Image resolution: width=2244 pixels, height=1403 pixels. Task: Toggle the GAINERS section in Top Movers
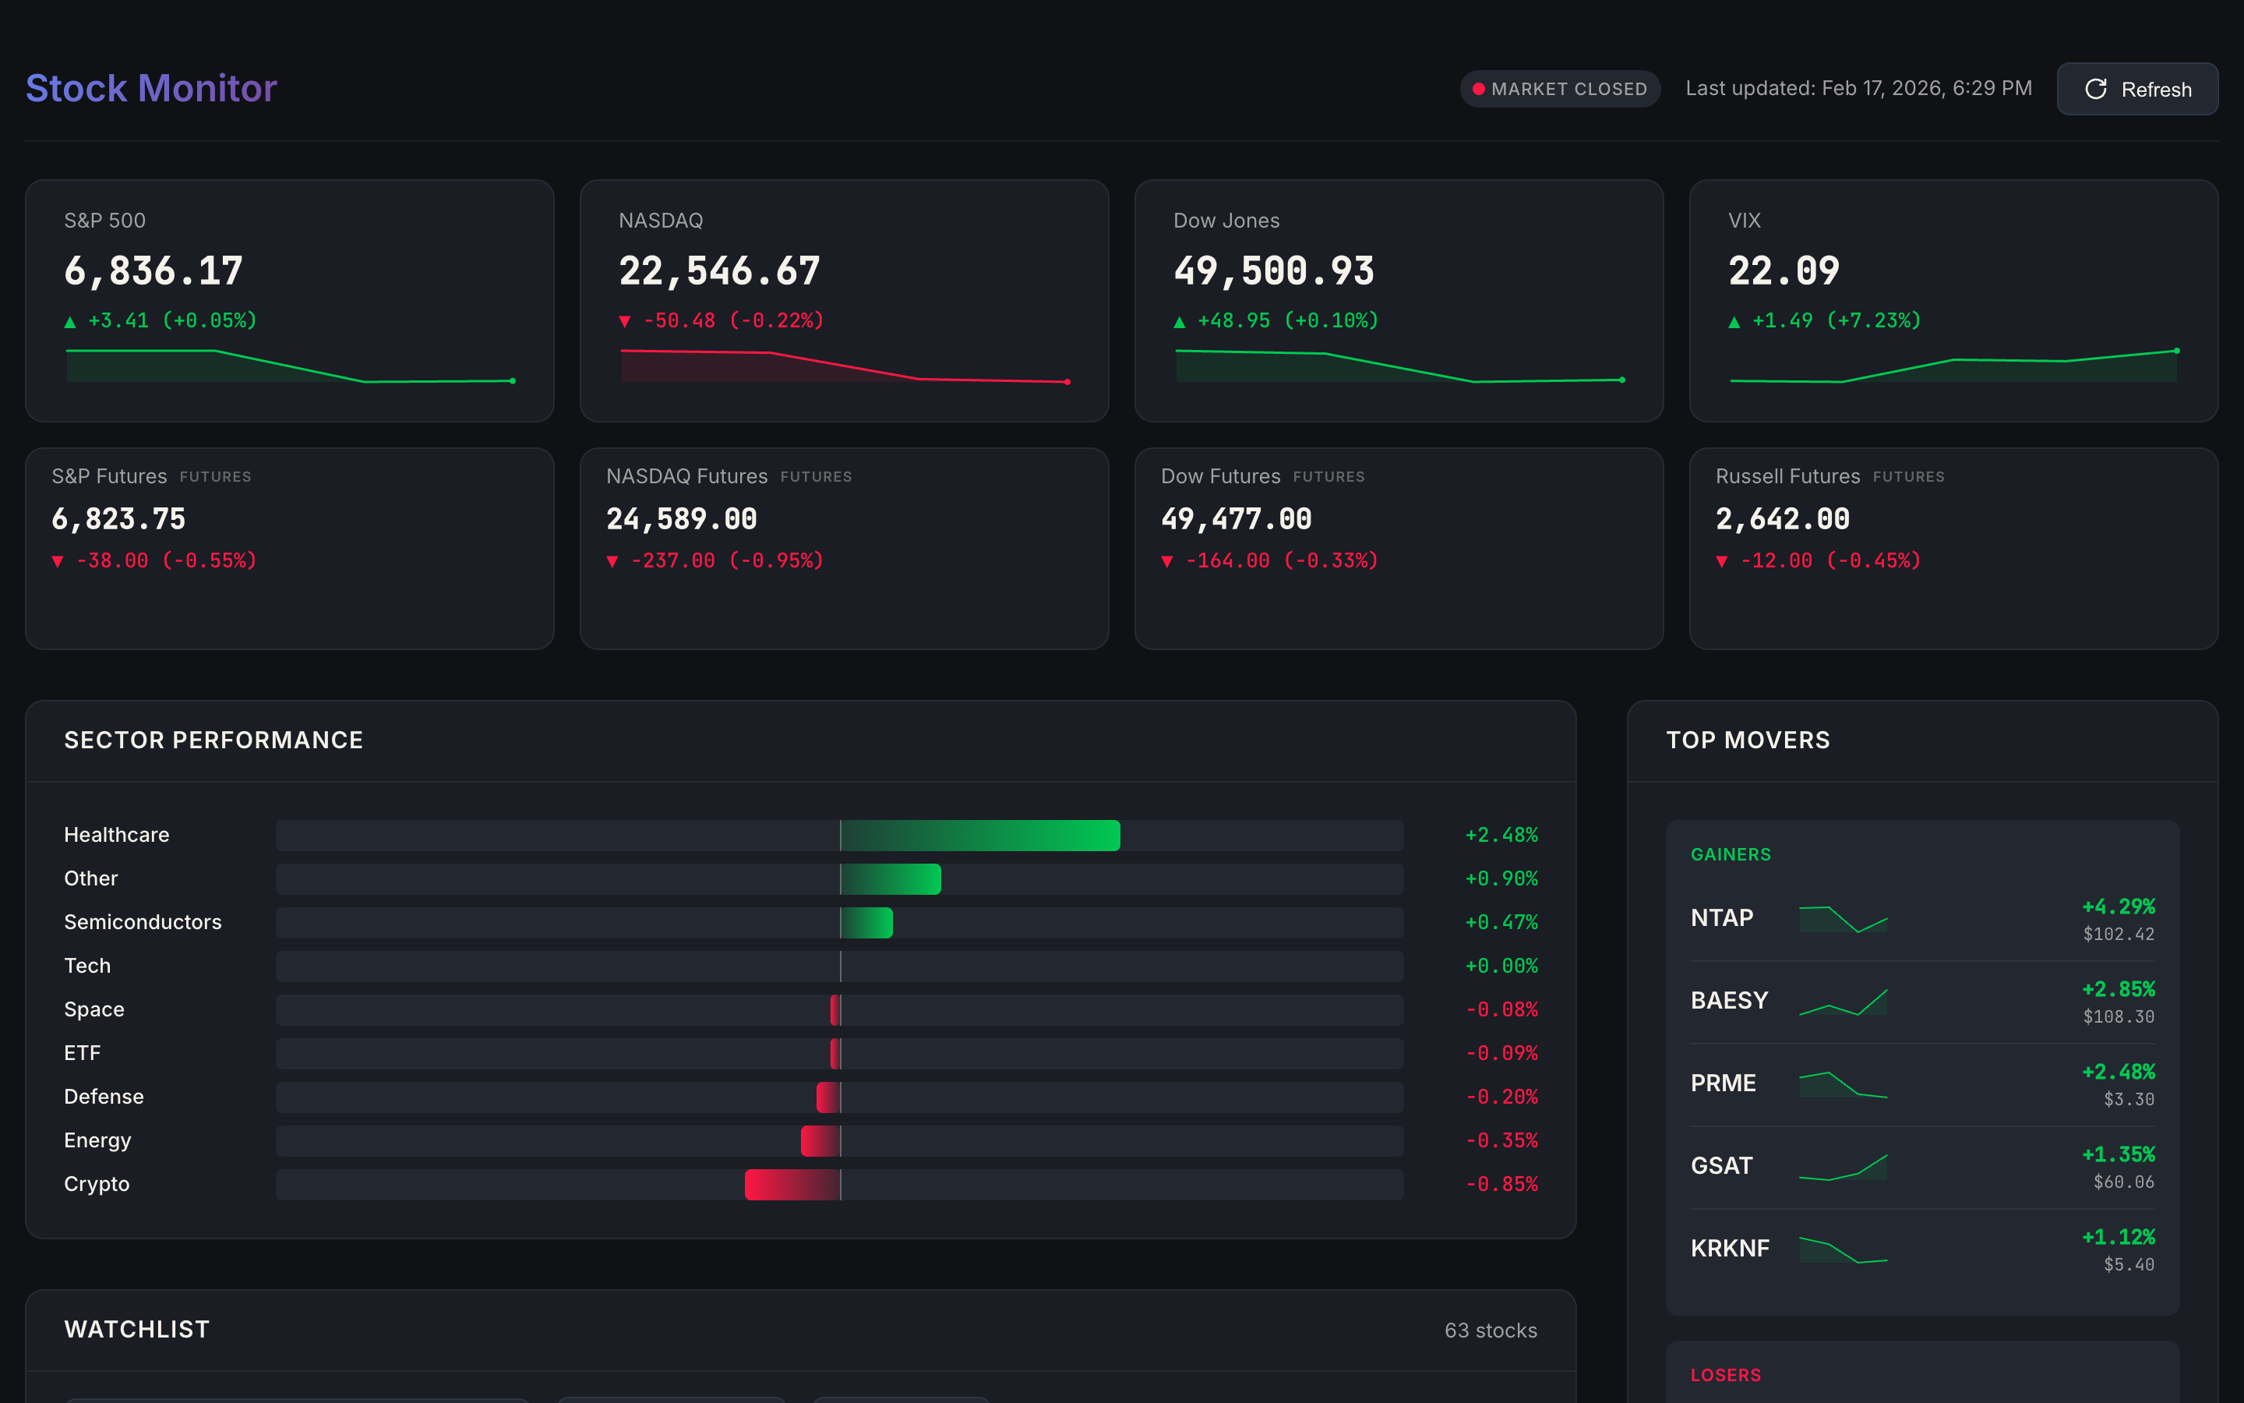point(1731,853)
